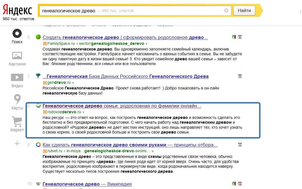The width and height of the screenshot is (302, 189).
Task: Click the favicon of the rodovoederevo.ru result
Action: [x=38, y=105]
